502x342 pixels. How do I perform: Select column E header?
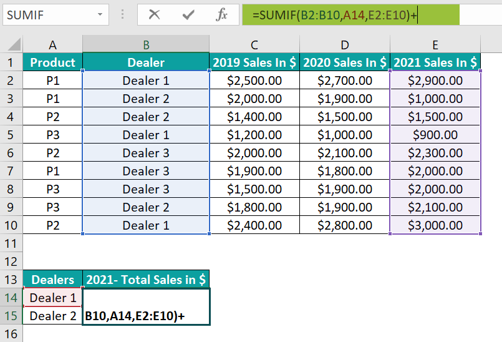tap(435, 44)
